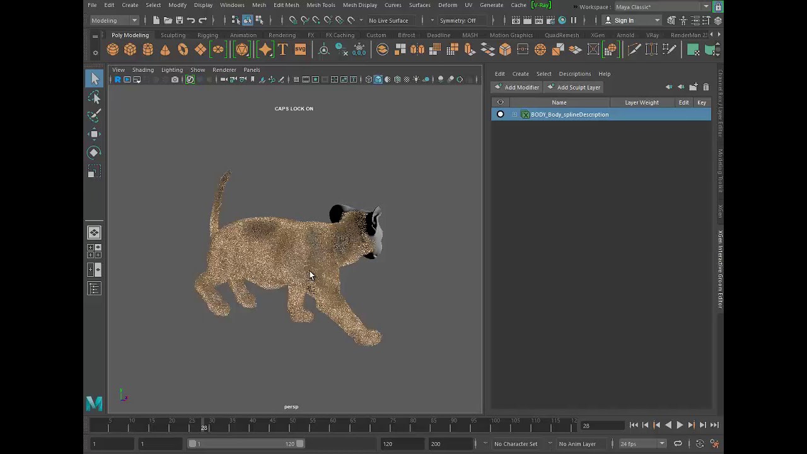The height and width of the screenshot is (454, 807).
Task: Click the Multi-Cut knife shelf icon
Action: coord(634,50)
